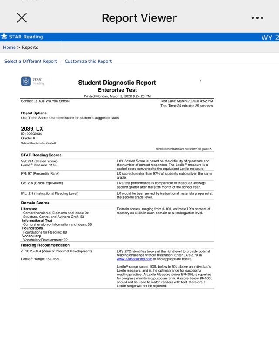Click Reports in the breadcrumb trail
This screenshot has height=337, width=279.
pos(30,47)
